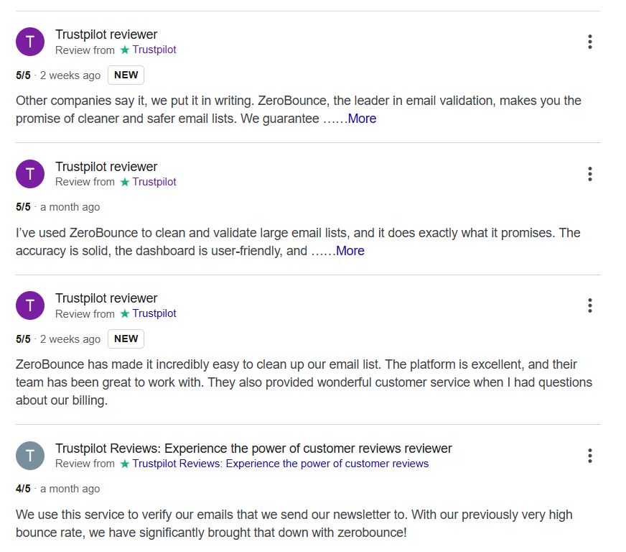Click the second reviewer's purple avatar
Image resolution: width=626 pixels, height=552 pixels.
[x=29, y=174]
